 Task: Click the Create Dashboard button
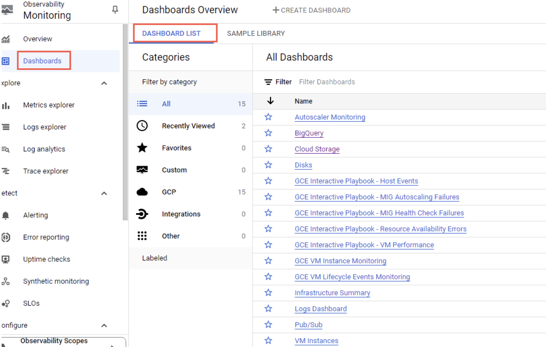tap(311, 10)
